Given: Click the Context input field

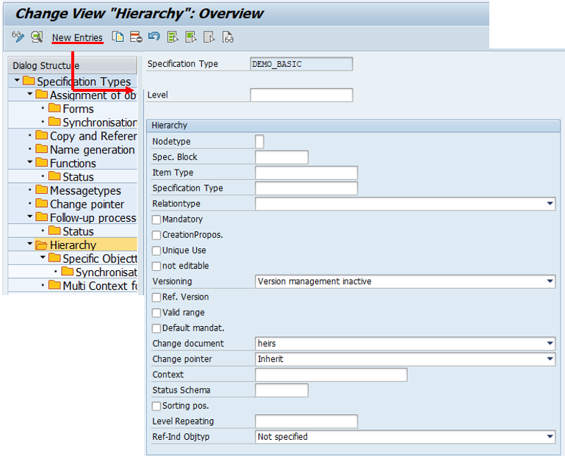Looking at the screenshot, I should [x=331, y=374].
